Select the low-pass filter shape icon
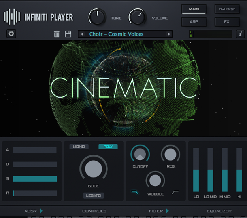The height and width of the screenshot is (218, 247). pos(135,192)
